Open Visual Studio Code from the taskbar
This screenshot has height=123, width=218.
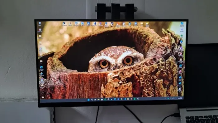[x=125, y=99]
